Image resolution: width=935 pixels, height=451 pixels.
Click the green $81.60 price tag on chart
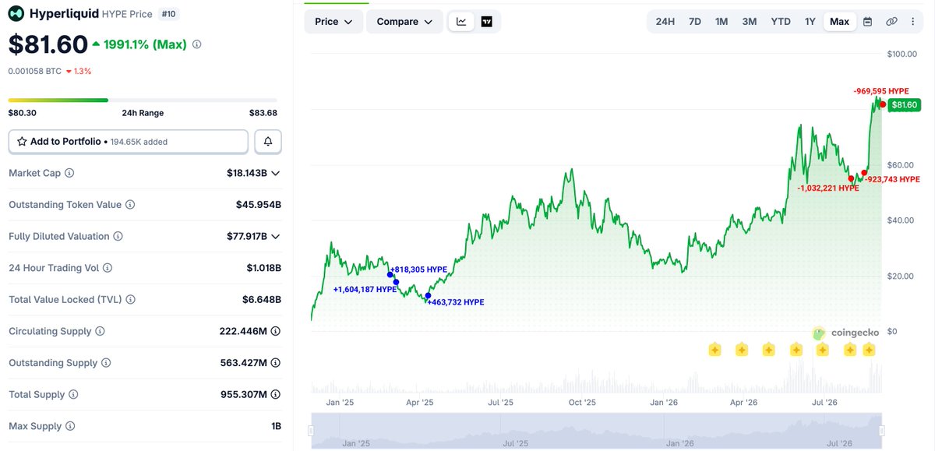coord(904,104)
